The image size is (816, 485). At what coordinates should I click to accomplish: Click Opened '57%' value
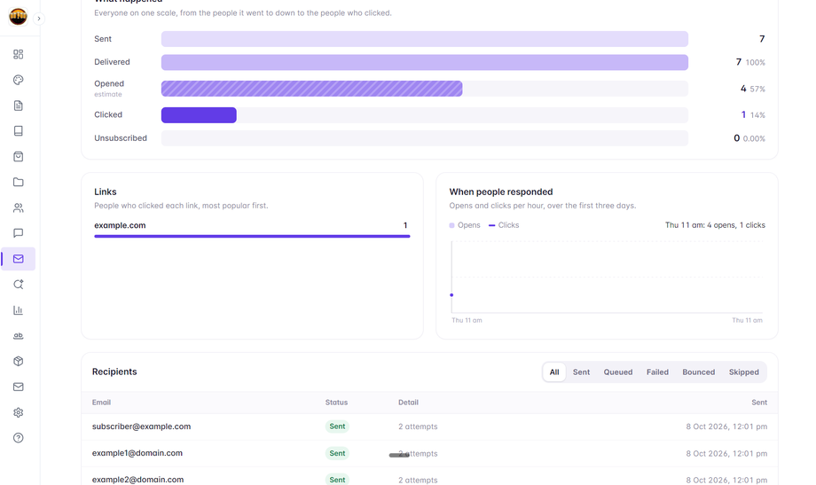tap(757, 89)
